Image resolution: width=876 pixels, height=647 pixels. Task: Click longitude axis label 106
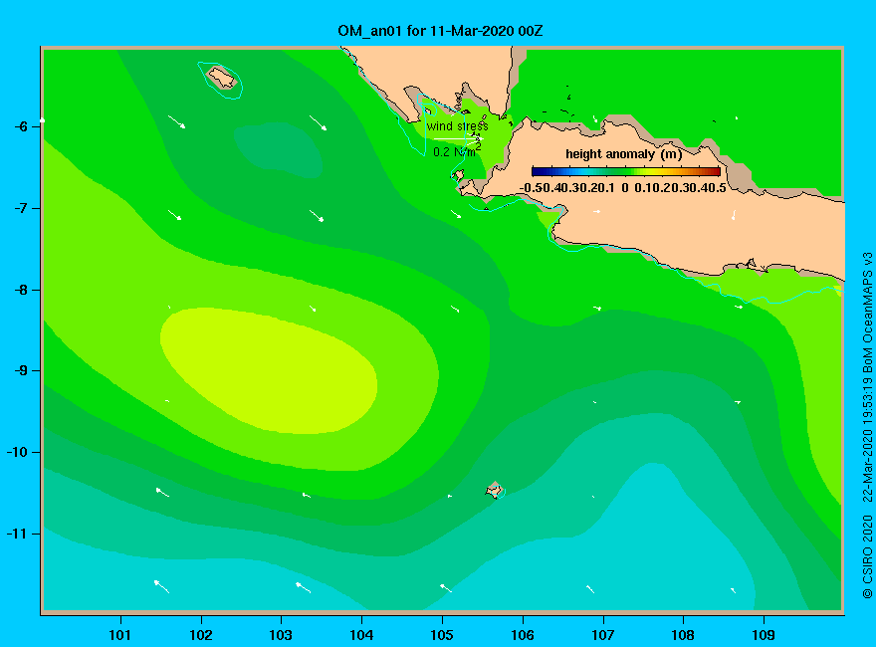click(x=523, y=635)
